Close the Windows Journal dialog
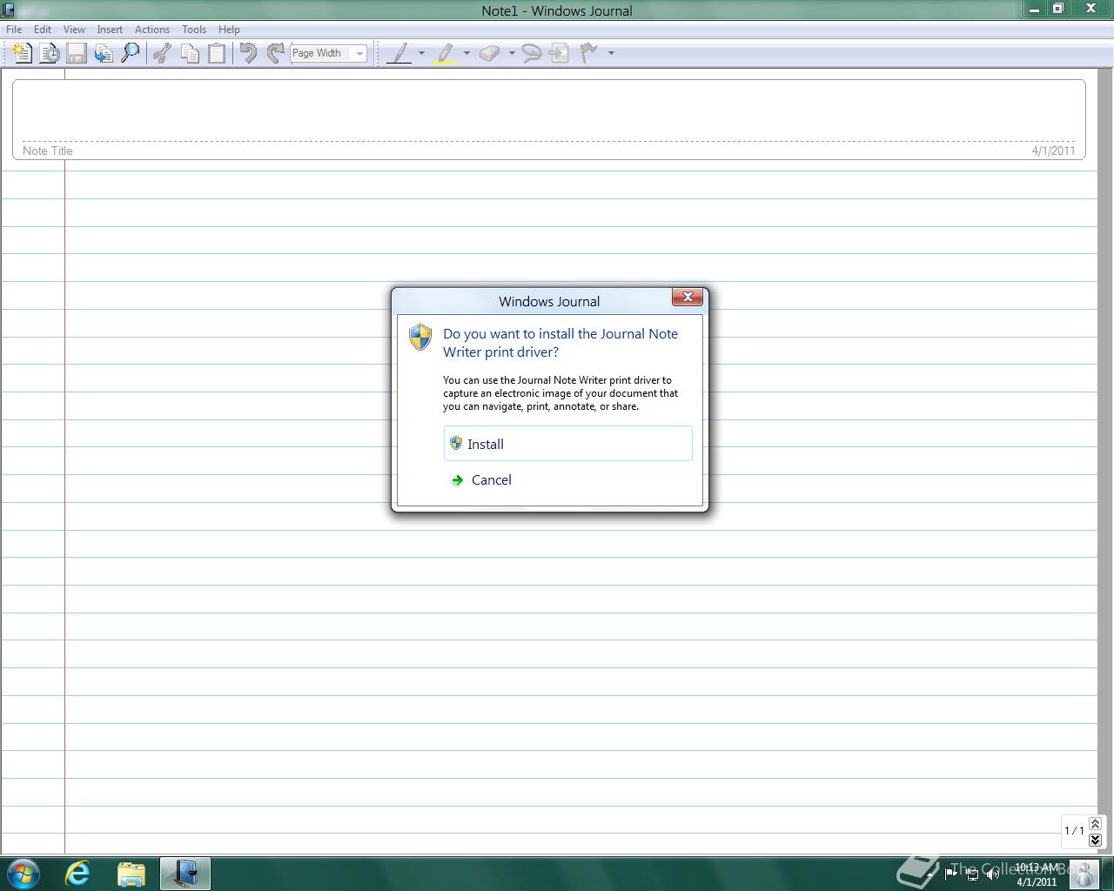Screen dimensions: 1114x891 point(688,297)
